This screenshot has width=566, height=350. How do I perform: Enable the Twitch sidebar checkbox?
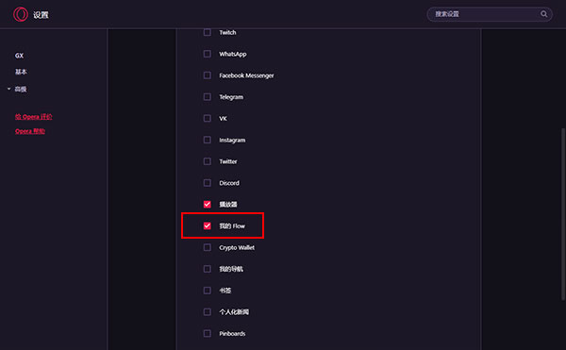tap(208, 32)
